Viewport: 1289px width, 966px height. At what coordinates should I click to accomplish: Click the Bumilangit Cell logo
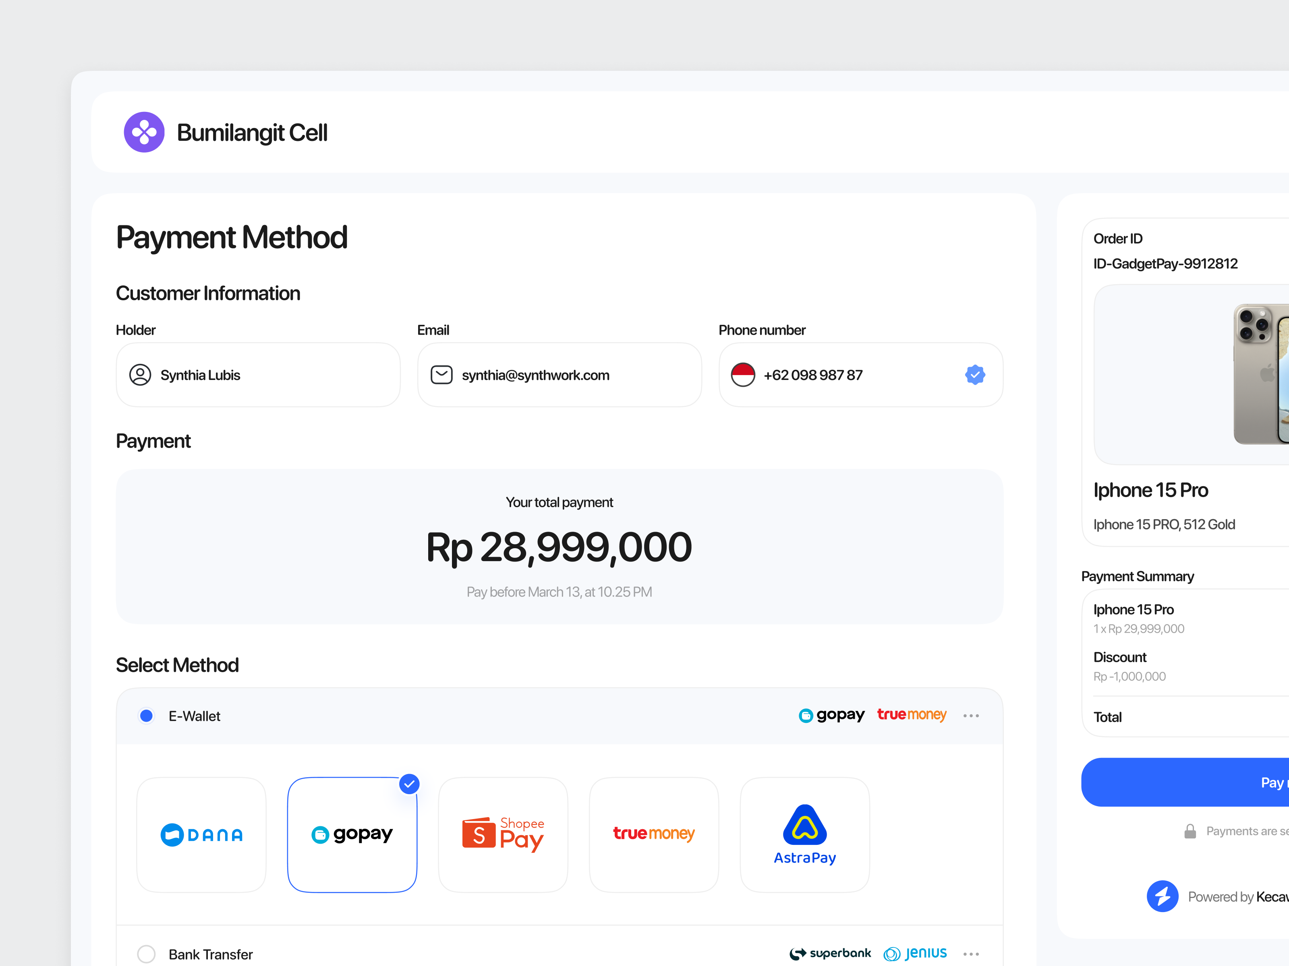coord(144,132)
